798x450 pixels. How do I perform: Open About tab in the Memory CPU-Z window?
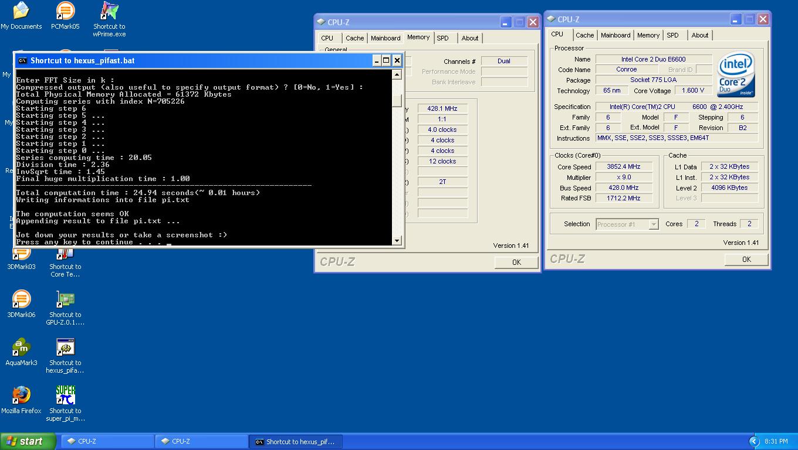(x=469, y=38)
